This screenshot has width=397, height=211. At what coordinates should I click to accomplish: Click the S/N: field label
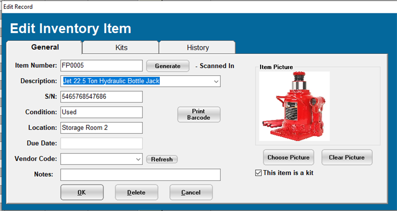tap(51, 97)
